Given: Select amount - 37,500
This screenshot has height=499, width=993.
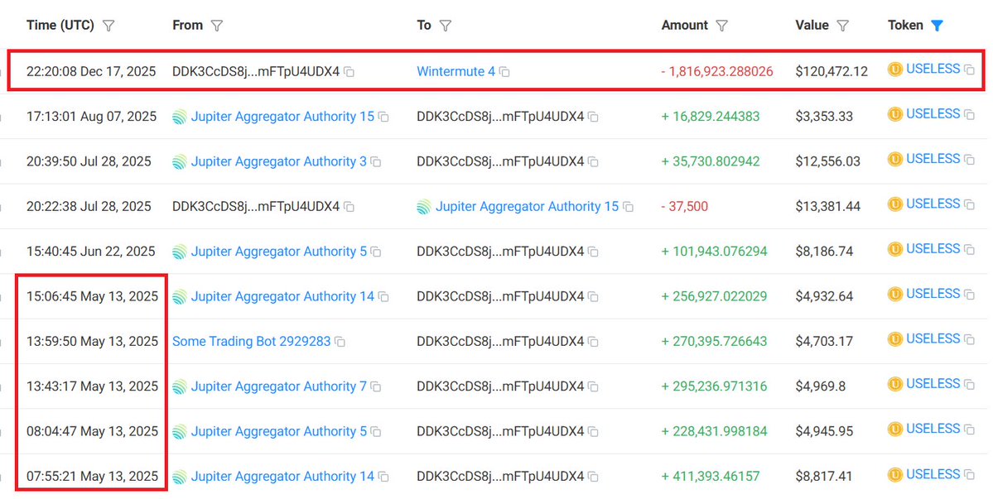Looking at the screenshot, I should [685, 206].
